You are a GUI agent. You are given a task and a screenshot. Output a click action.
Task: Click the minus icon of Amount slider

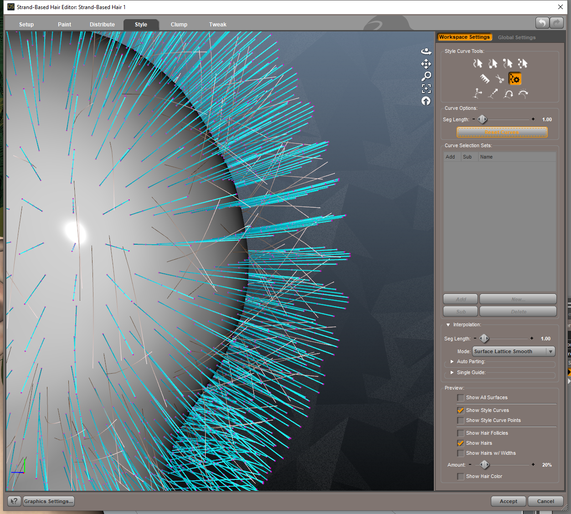click(x=470, y=464)
